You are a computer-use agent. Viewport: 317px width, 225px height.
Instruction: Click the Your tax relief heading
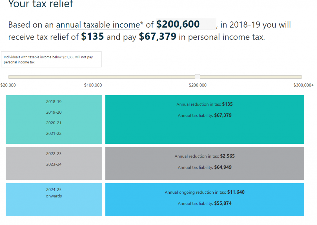(41, 4)
